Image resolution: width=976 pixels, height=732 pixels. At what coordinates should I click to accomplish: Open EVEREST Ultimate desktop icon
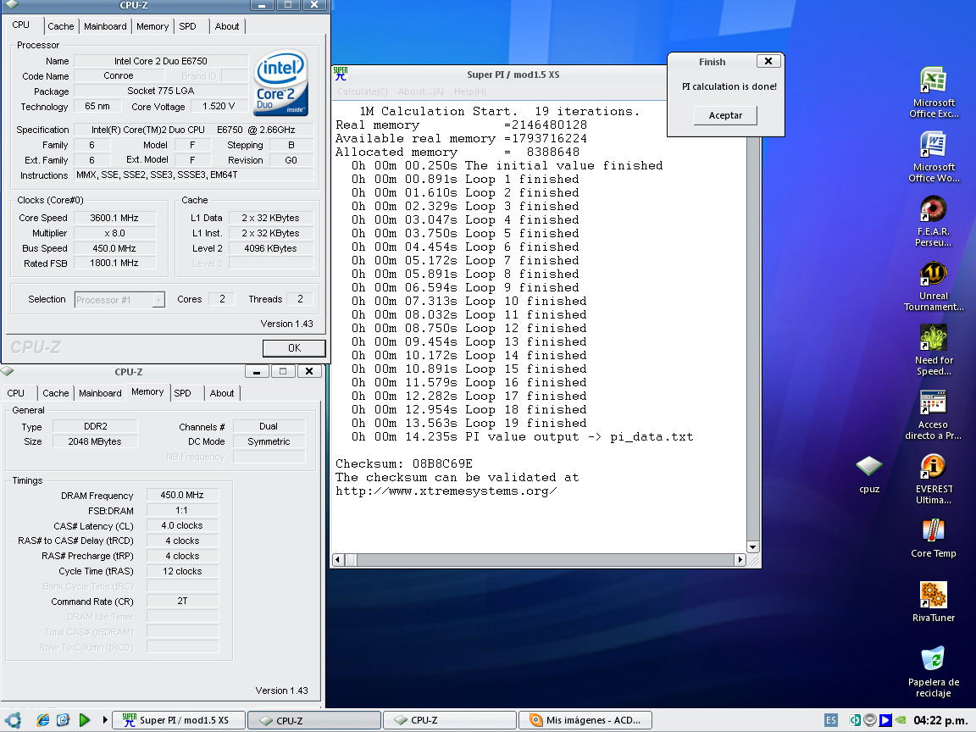pos(933,479)
